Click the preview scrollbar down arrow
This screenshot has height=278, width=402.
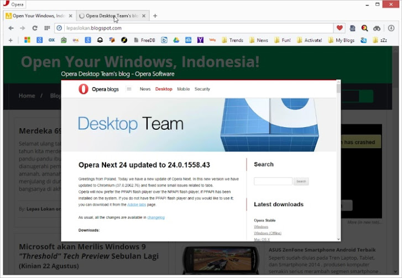click(338, 239)
